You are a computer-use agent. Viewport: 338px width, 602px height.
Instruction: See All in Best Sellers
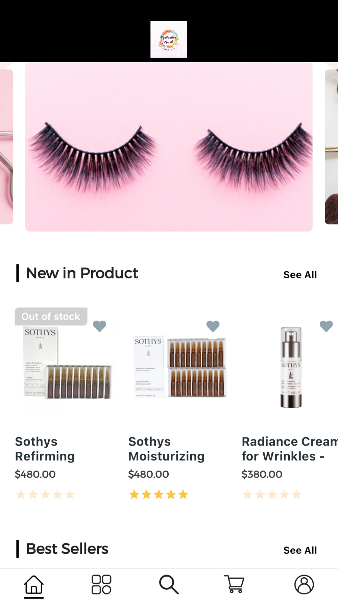click(300, 550)
